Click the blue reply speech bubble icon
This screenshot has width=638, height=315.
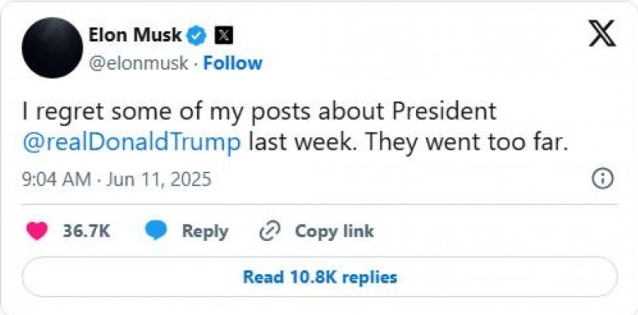click(156, 231)
